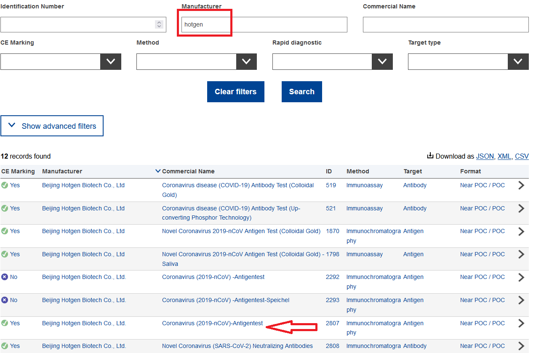Open COVID-19 Antibody Test (Colloidal Gold) link
544x353 pixels.
[x=238, y=190]
